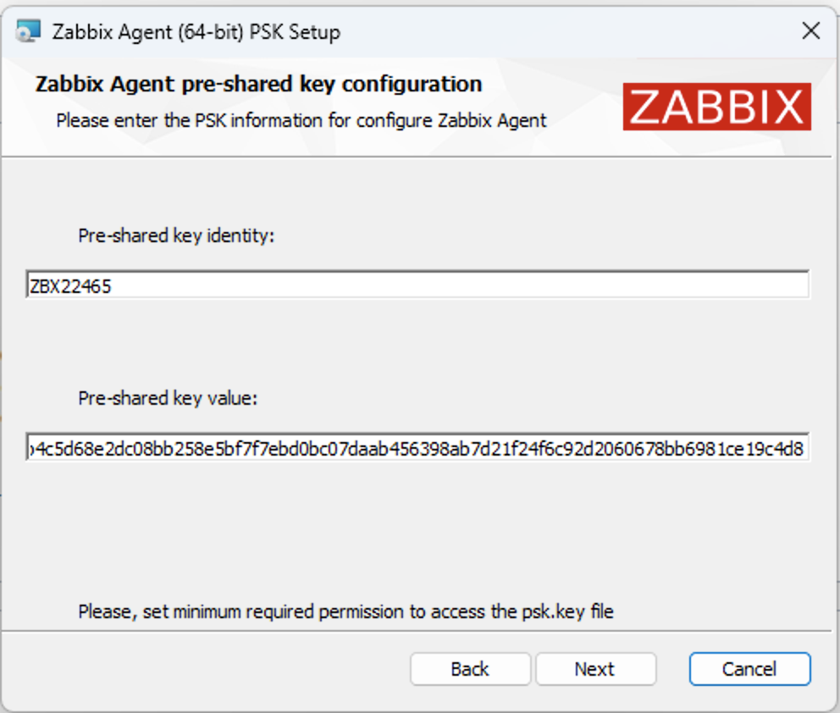Click at start of the key value text
This screenshot has height=713, width=840.
click(30, 448)
